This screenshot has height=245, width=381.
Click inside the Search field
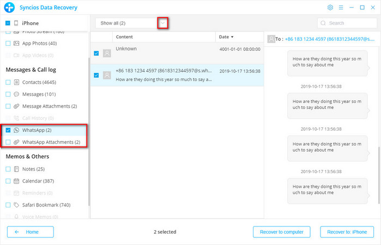pyautogui.click(x=347, y=23)
